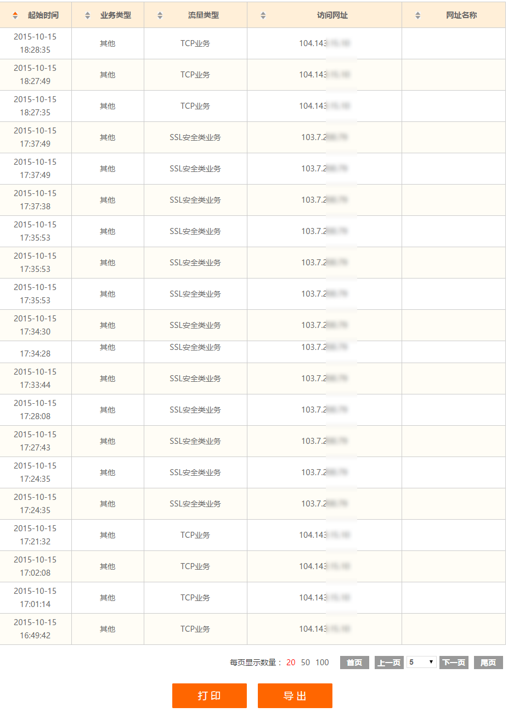Click sort icon next to 访问网址
The image size is (508, 718).
(263, 15)
